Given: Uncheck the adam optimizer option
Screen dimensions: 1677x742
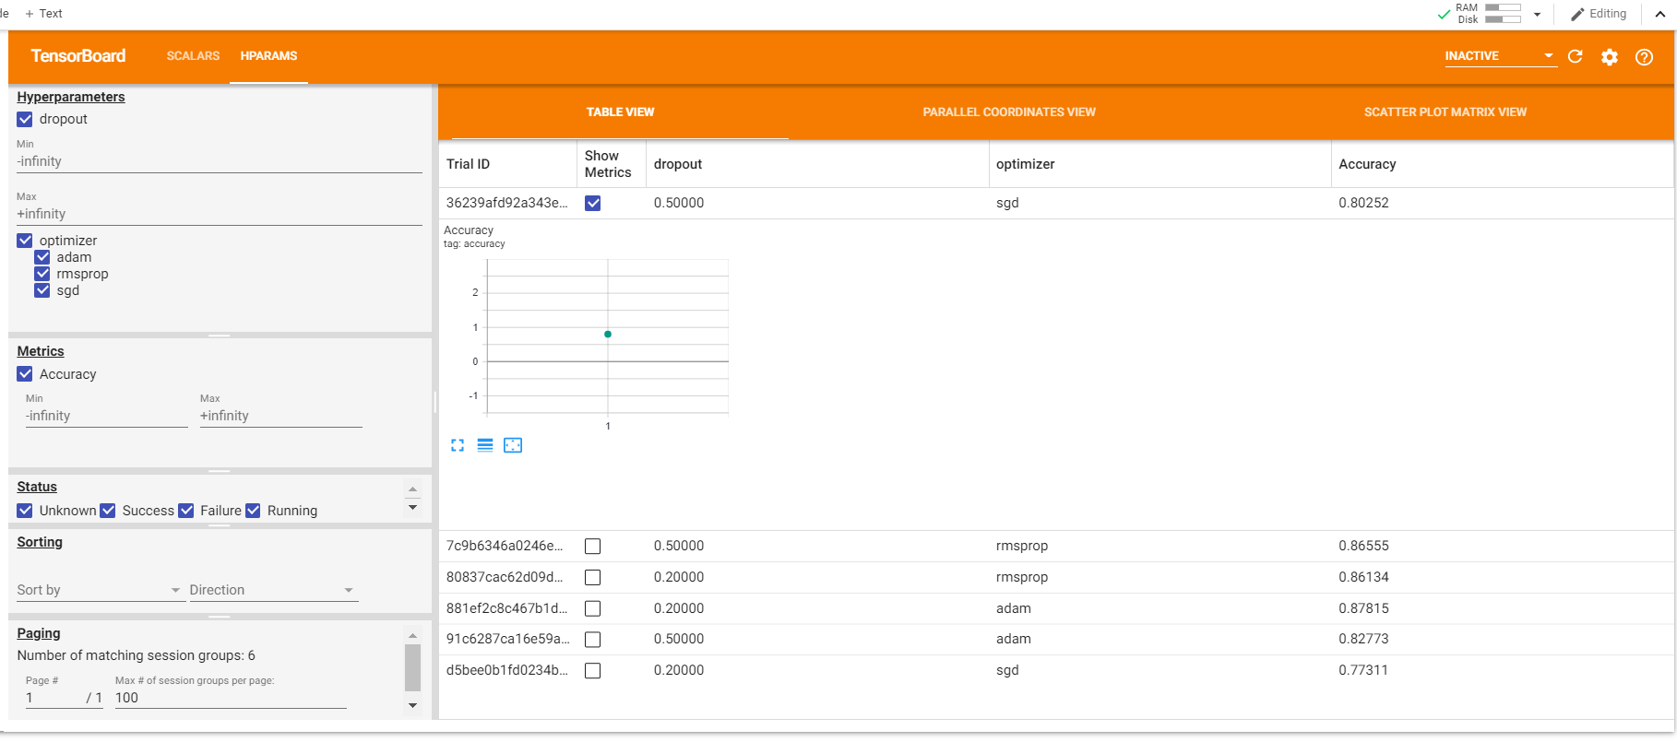Looking at the screenshot, I should pyautogui.click(x=42, y=257).
